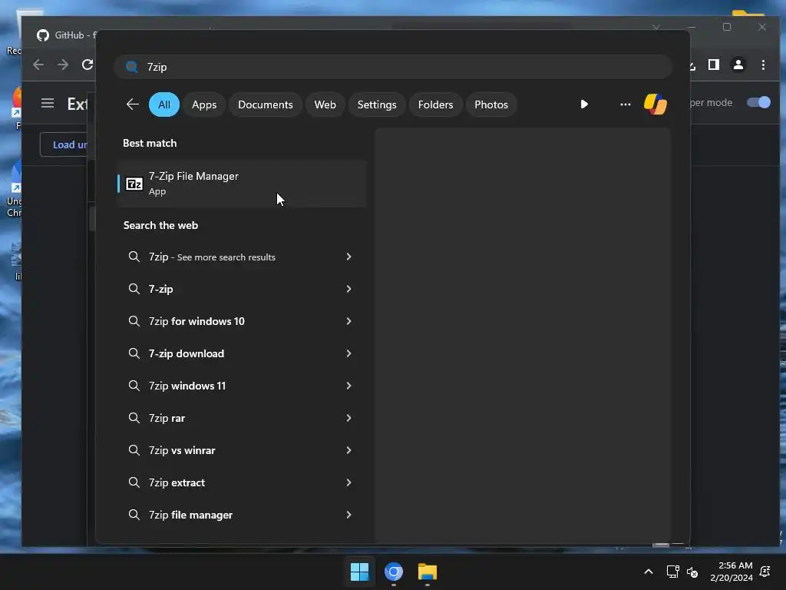Expand the '7-zip download' chevron
This screenshot has width=786, height=590.
[x=348, y=353]
